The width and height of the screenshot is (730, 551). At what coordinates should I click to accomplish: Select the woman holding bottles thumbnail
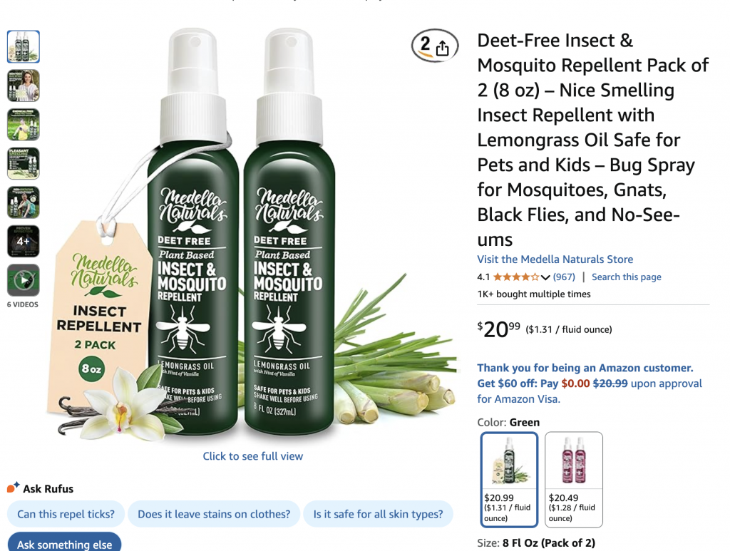pos(24,86)
